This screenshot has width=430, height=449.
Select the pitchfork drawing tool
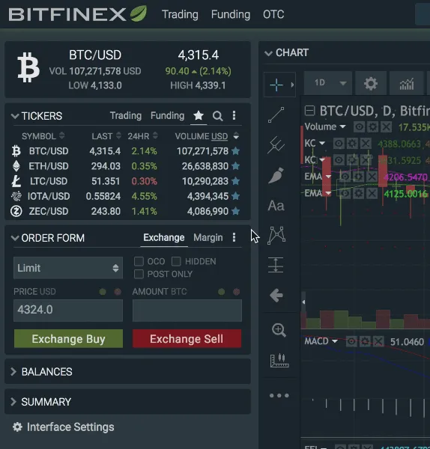(x=276, y=144)
